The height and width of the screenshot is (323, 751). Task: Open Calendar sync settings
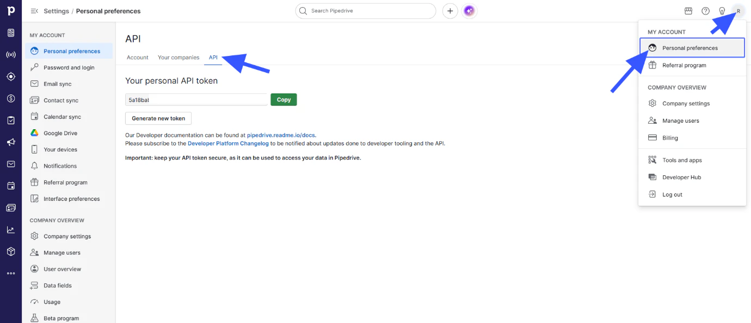(x=69, y=117)
